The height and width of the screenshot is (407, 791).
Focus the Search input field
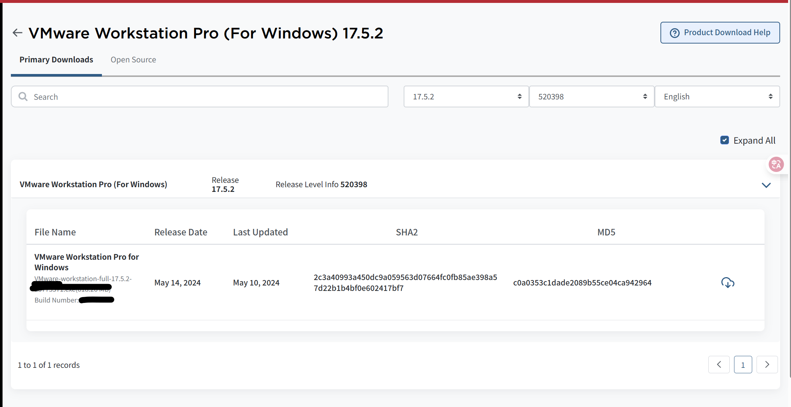[199, 96]
